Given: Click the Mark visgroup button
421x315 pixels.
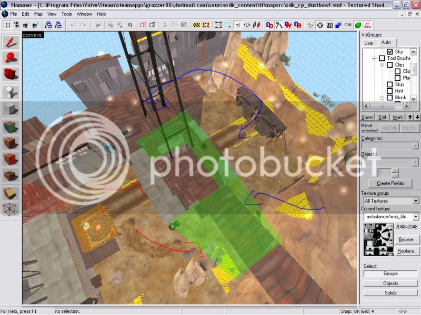Looking at the screenshot, I should (x=398, y=117).
